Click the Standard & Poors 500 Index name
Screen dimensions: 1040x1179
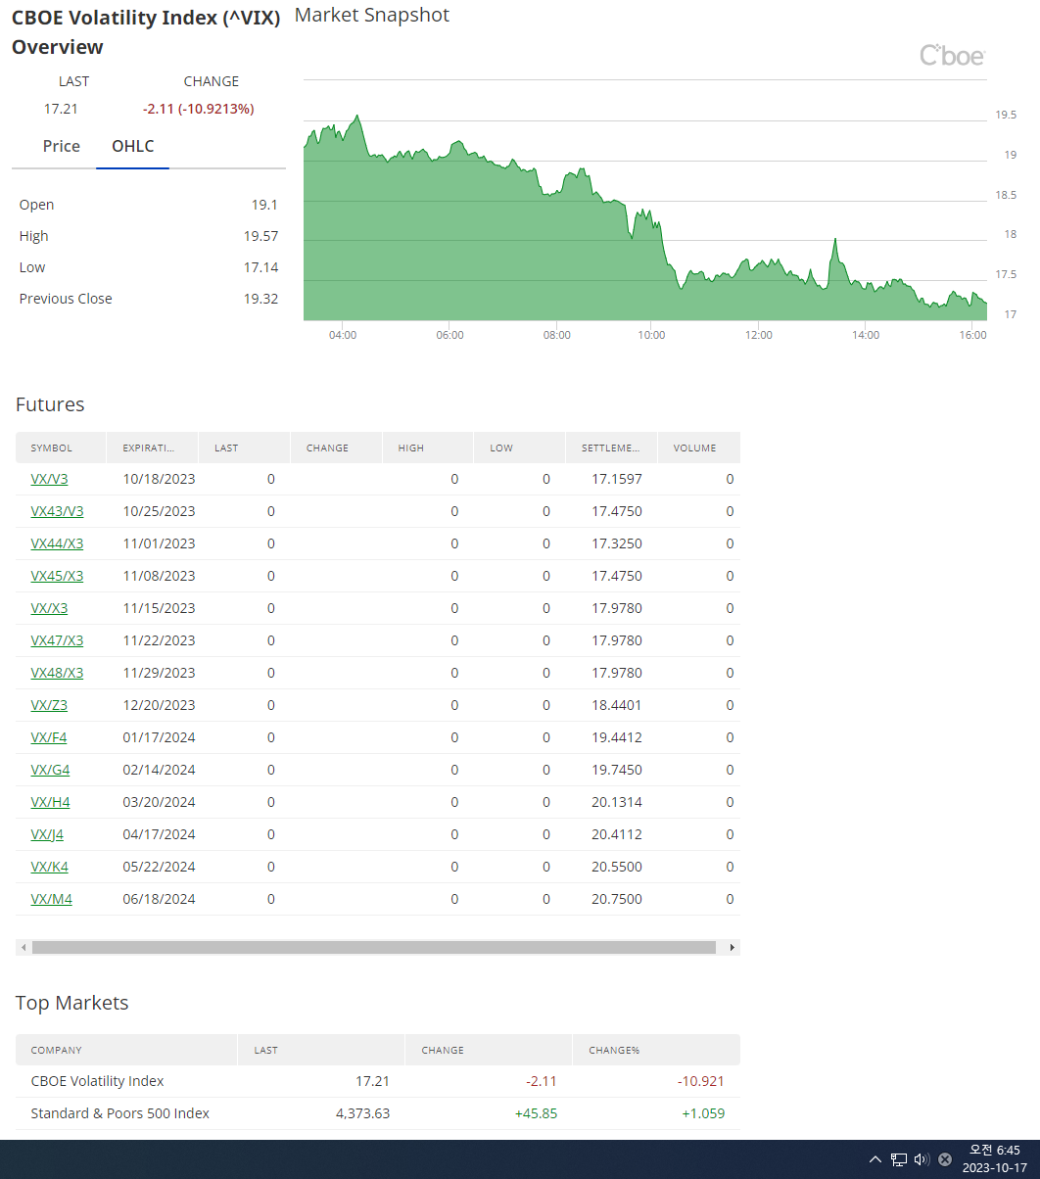pyautogui.click(x=119, y=1114)
